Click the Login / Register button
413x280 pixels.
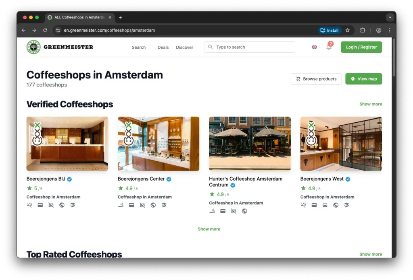(361, 47)
